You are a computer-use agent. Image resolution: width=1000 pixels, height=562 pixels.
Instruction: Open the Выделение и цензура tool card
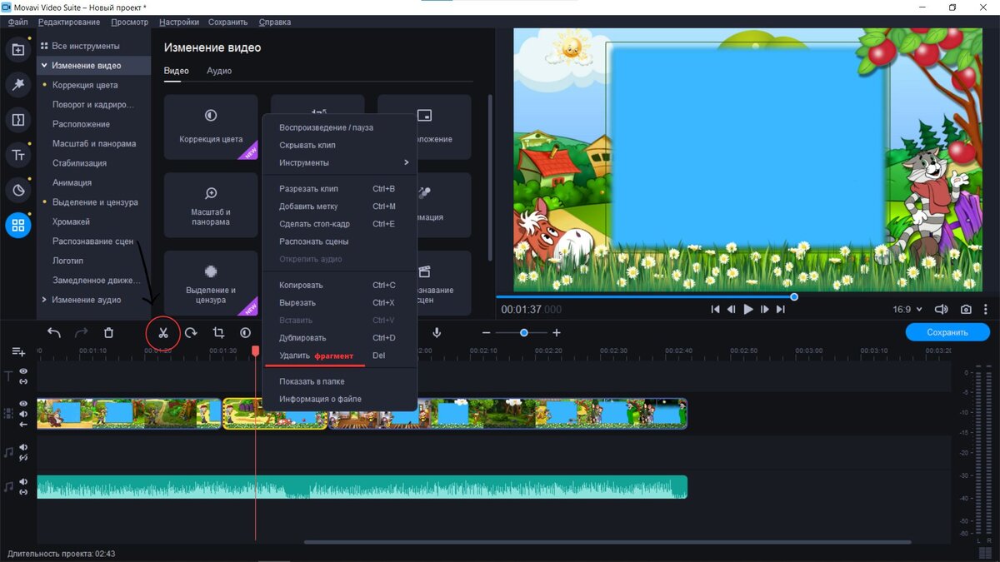pyautogui.click(x=211, y=283)
